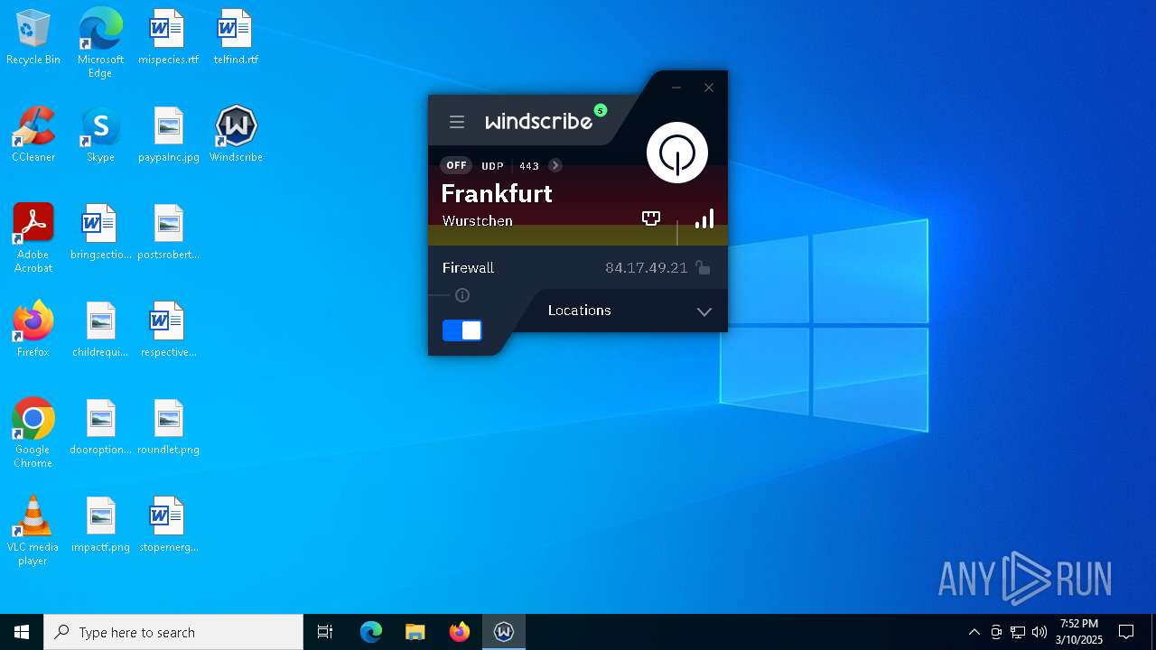
Task: Select the postsrobert... image file
Action: click(x=169, y=233)
